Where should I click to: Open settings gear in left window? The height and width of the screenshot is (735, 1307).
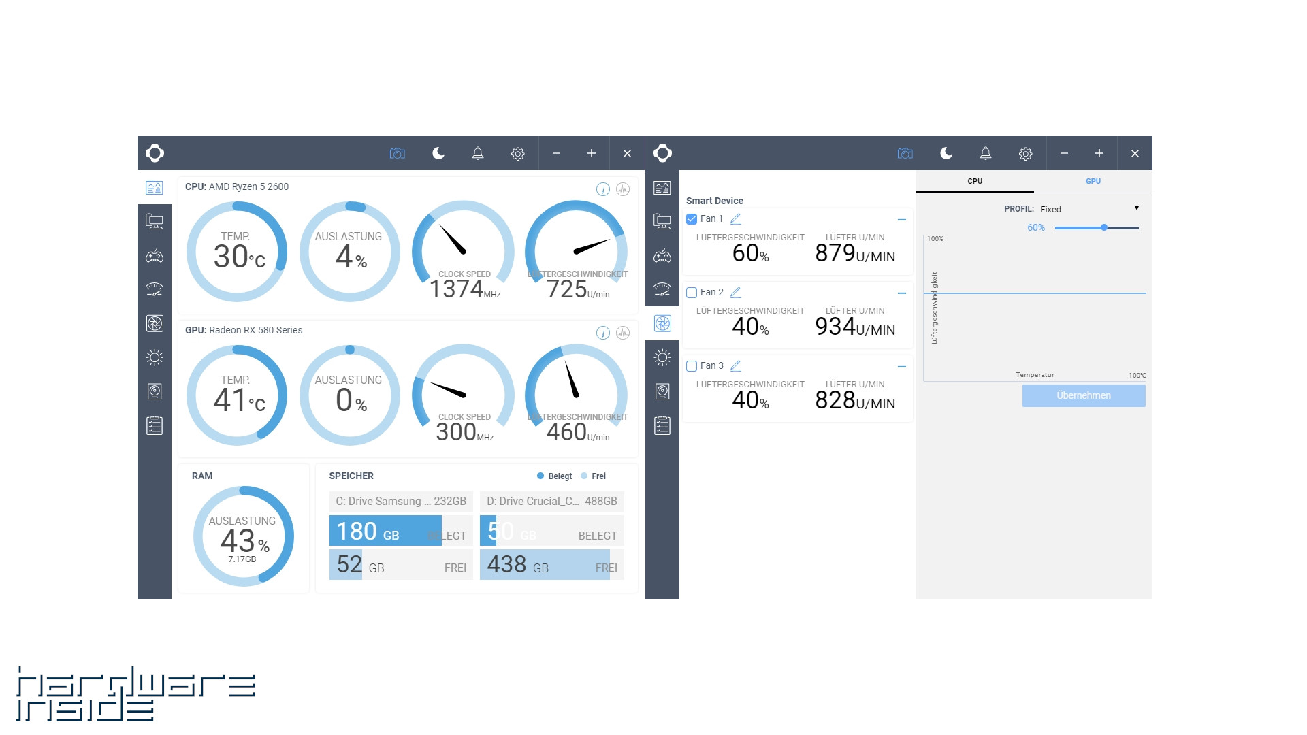tap(518, 154)
